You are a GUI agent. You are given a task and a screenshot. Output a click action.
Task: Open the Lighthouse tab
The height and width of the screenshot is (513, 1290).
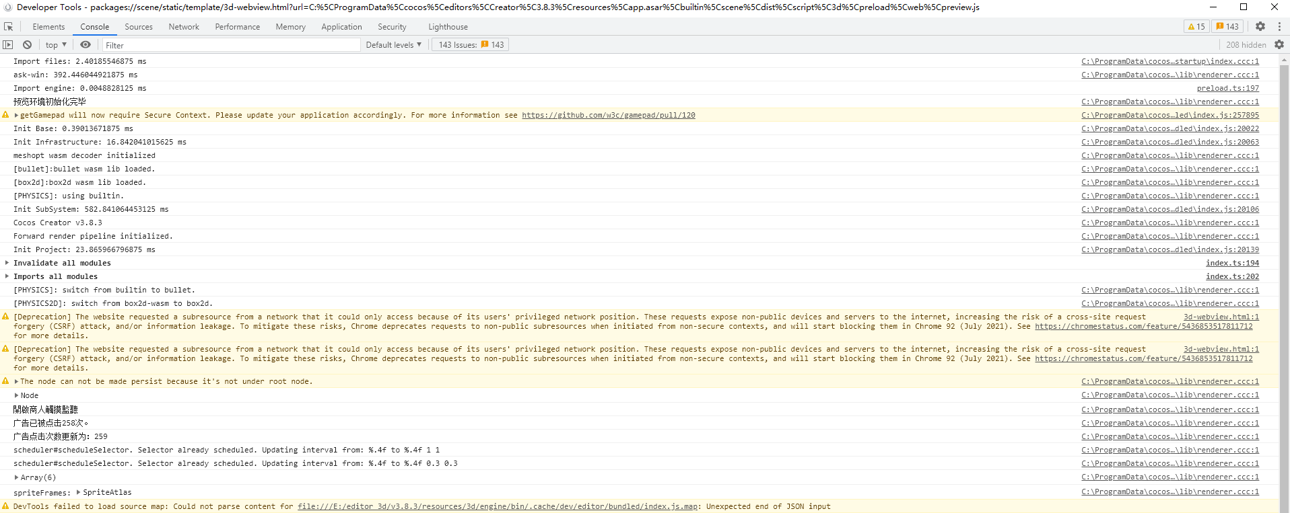click(448, 27)
